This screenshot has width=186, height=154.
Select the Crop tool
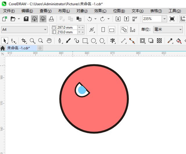click(x=24, y=41)
